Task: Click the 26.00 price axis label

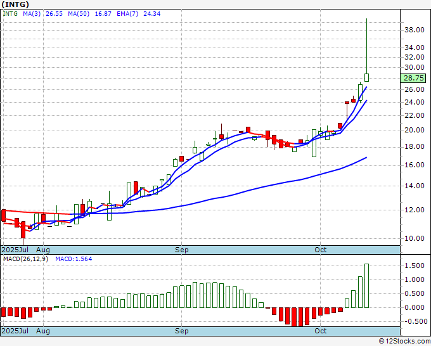Action: (x=415, y=89)
